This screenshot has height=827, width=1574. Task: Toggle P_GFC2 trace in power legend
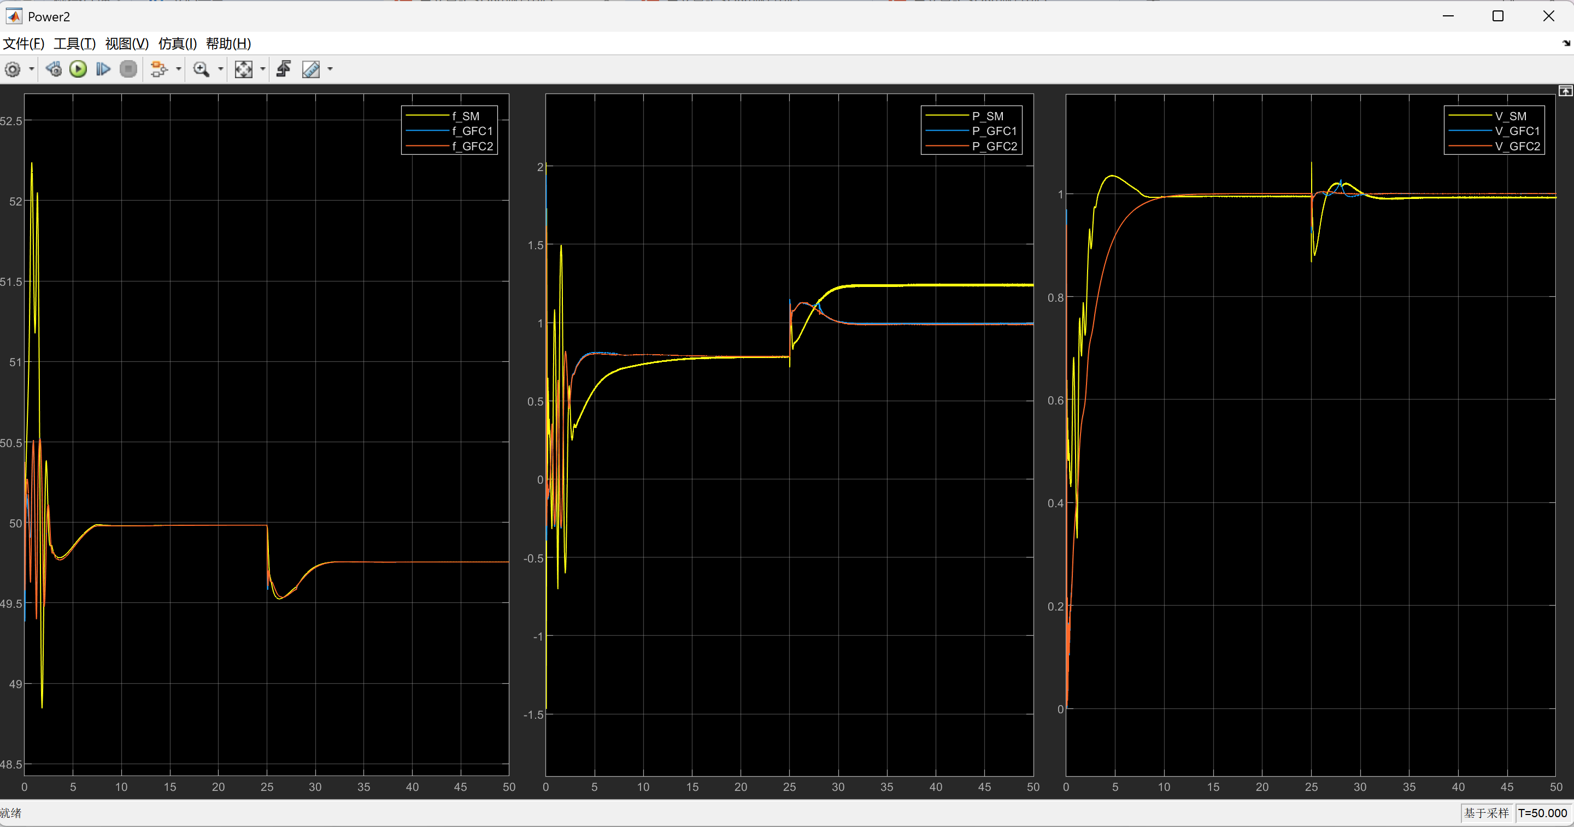972,146
